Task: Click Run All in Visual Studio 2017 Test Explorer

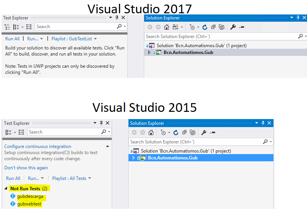Action: (12, 39)
